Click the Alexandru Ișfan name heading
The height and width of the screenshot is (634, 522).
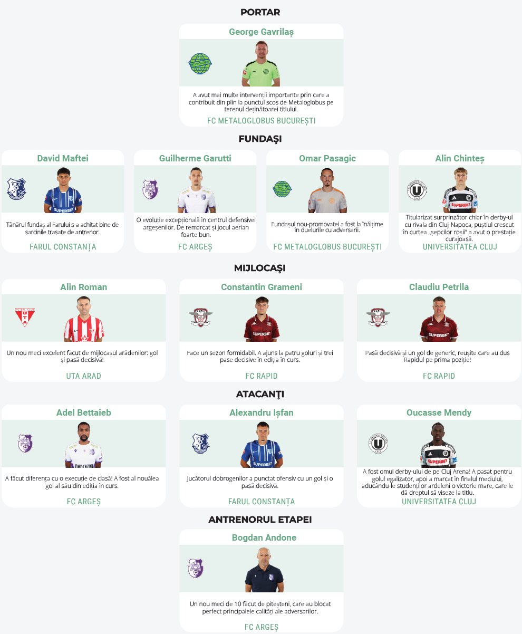tap(262, 412)
